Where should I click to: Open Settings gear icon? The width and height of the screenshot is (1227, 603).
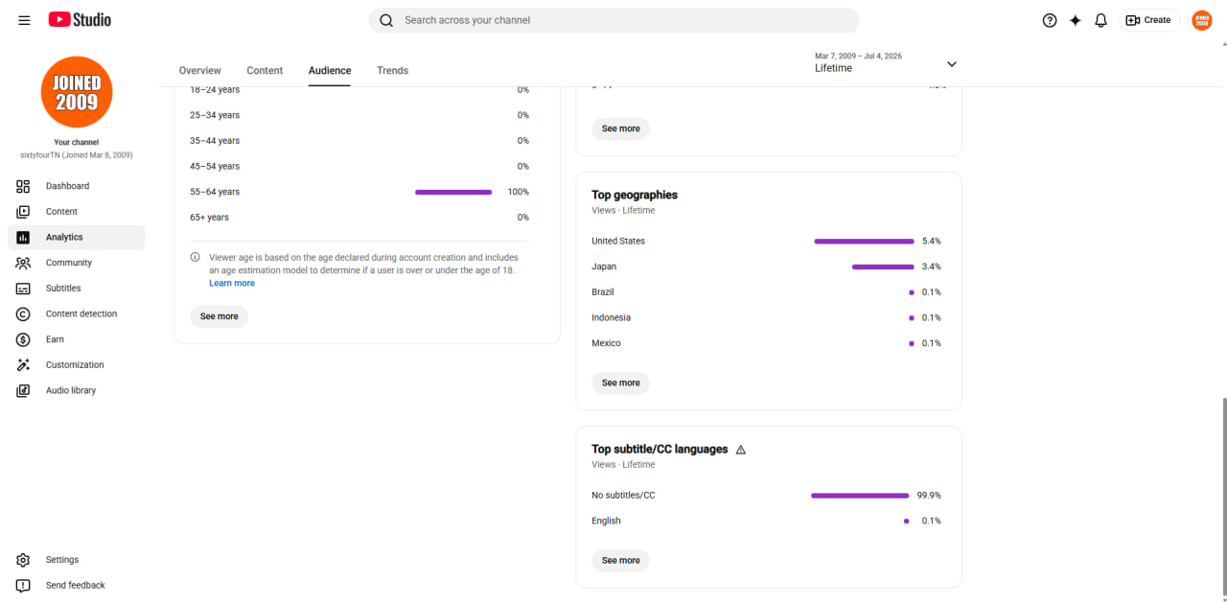[x=23, y=560]
